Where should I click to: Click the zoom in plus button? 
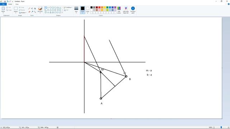[x=229, y=128]
